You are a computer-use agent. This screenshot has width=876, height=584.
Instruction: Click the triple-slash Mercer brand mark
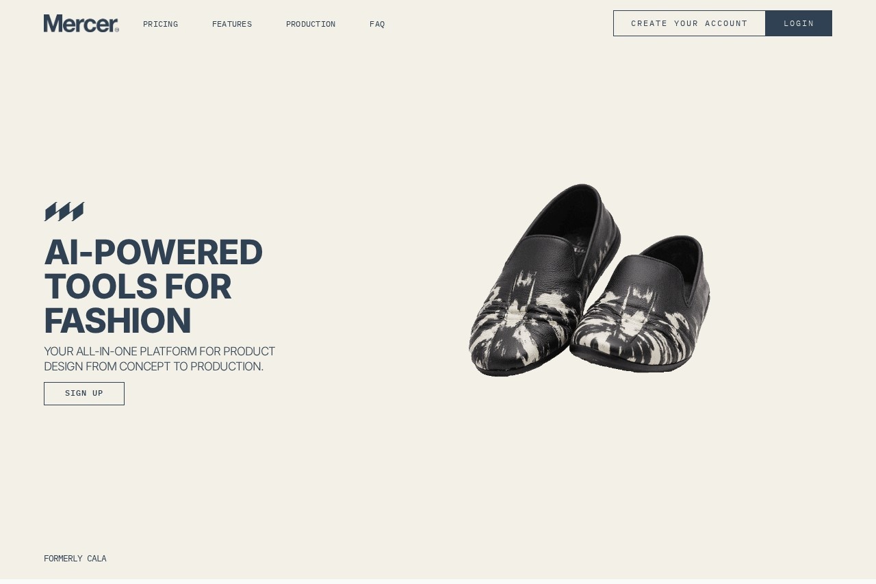[x=64, y=212]
